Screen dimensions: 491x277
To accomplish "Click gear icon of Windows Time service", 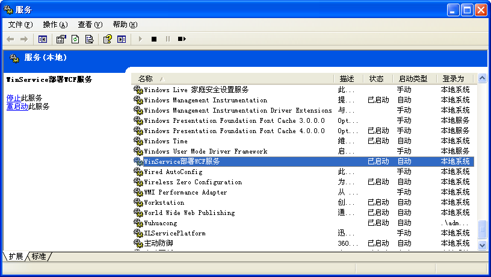I will pos(138,141).
